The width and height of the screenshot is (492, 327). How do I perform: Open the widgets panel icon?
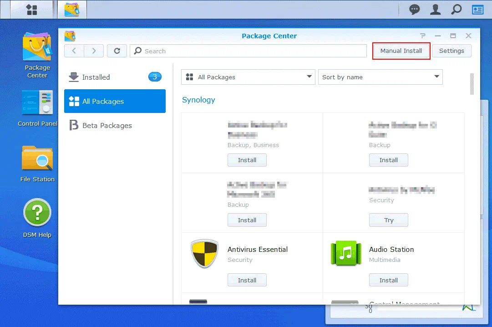[477, 10]
